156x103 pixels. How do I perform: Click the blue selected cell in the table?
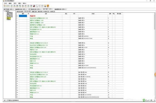pos(23,16)
